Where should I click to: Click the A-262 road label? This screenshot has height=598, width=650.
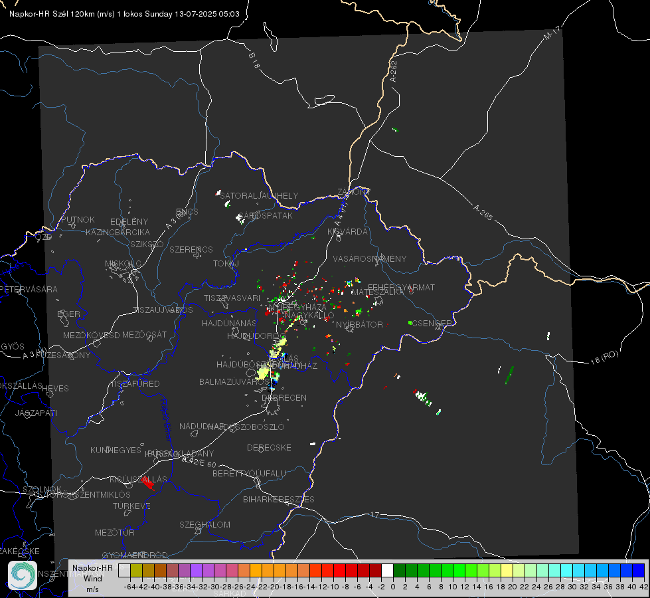pyautogui.click(x=394, y=71)
